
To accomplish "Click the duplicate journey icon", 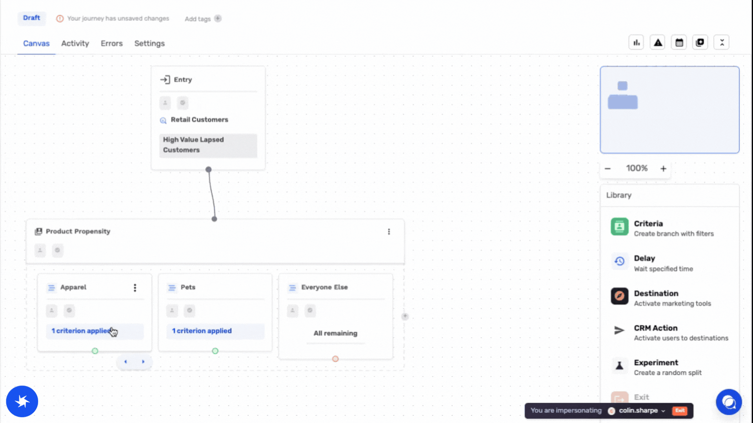I will point(700,42).
